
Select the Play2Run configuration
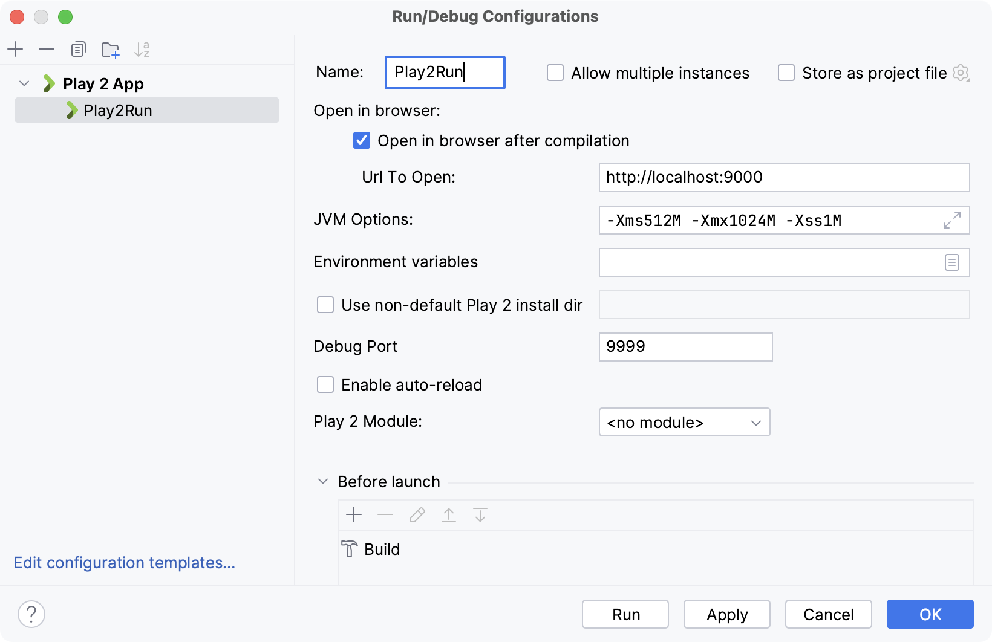118,111
